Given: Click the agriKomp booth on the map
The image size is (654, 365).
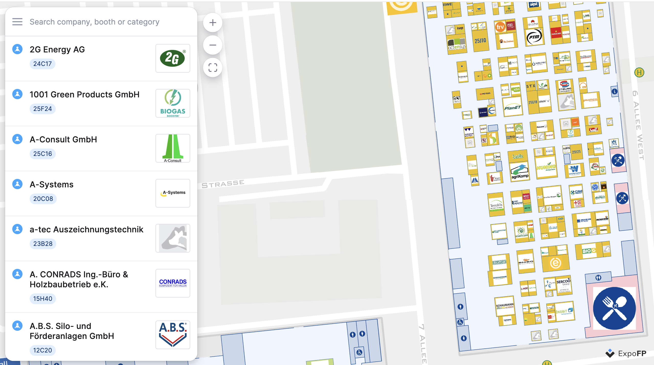Looking at the screenshot, I should coord(520,172).
